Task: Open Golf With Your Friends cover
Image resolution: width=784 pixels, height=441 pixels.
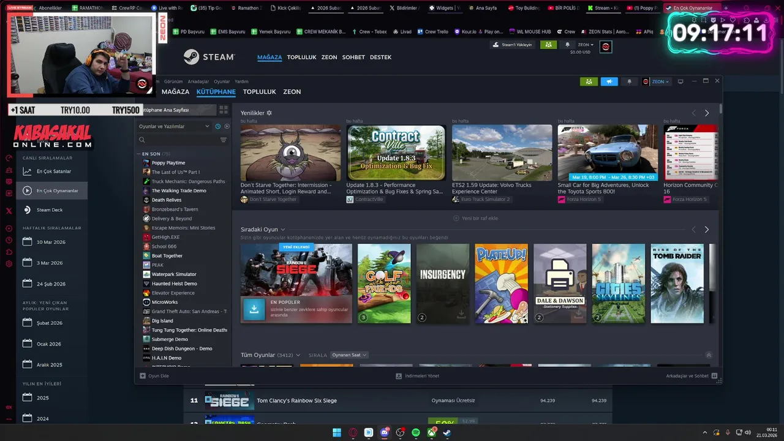Action: tap(384, 284)
